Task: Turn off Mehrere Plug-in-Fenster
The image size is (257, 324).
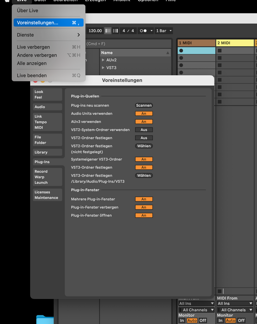Action: tap(144, 199)
